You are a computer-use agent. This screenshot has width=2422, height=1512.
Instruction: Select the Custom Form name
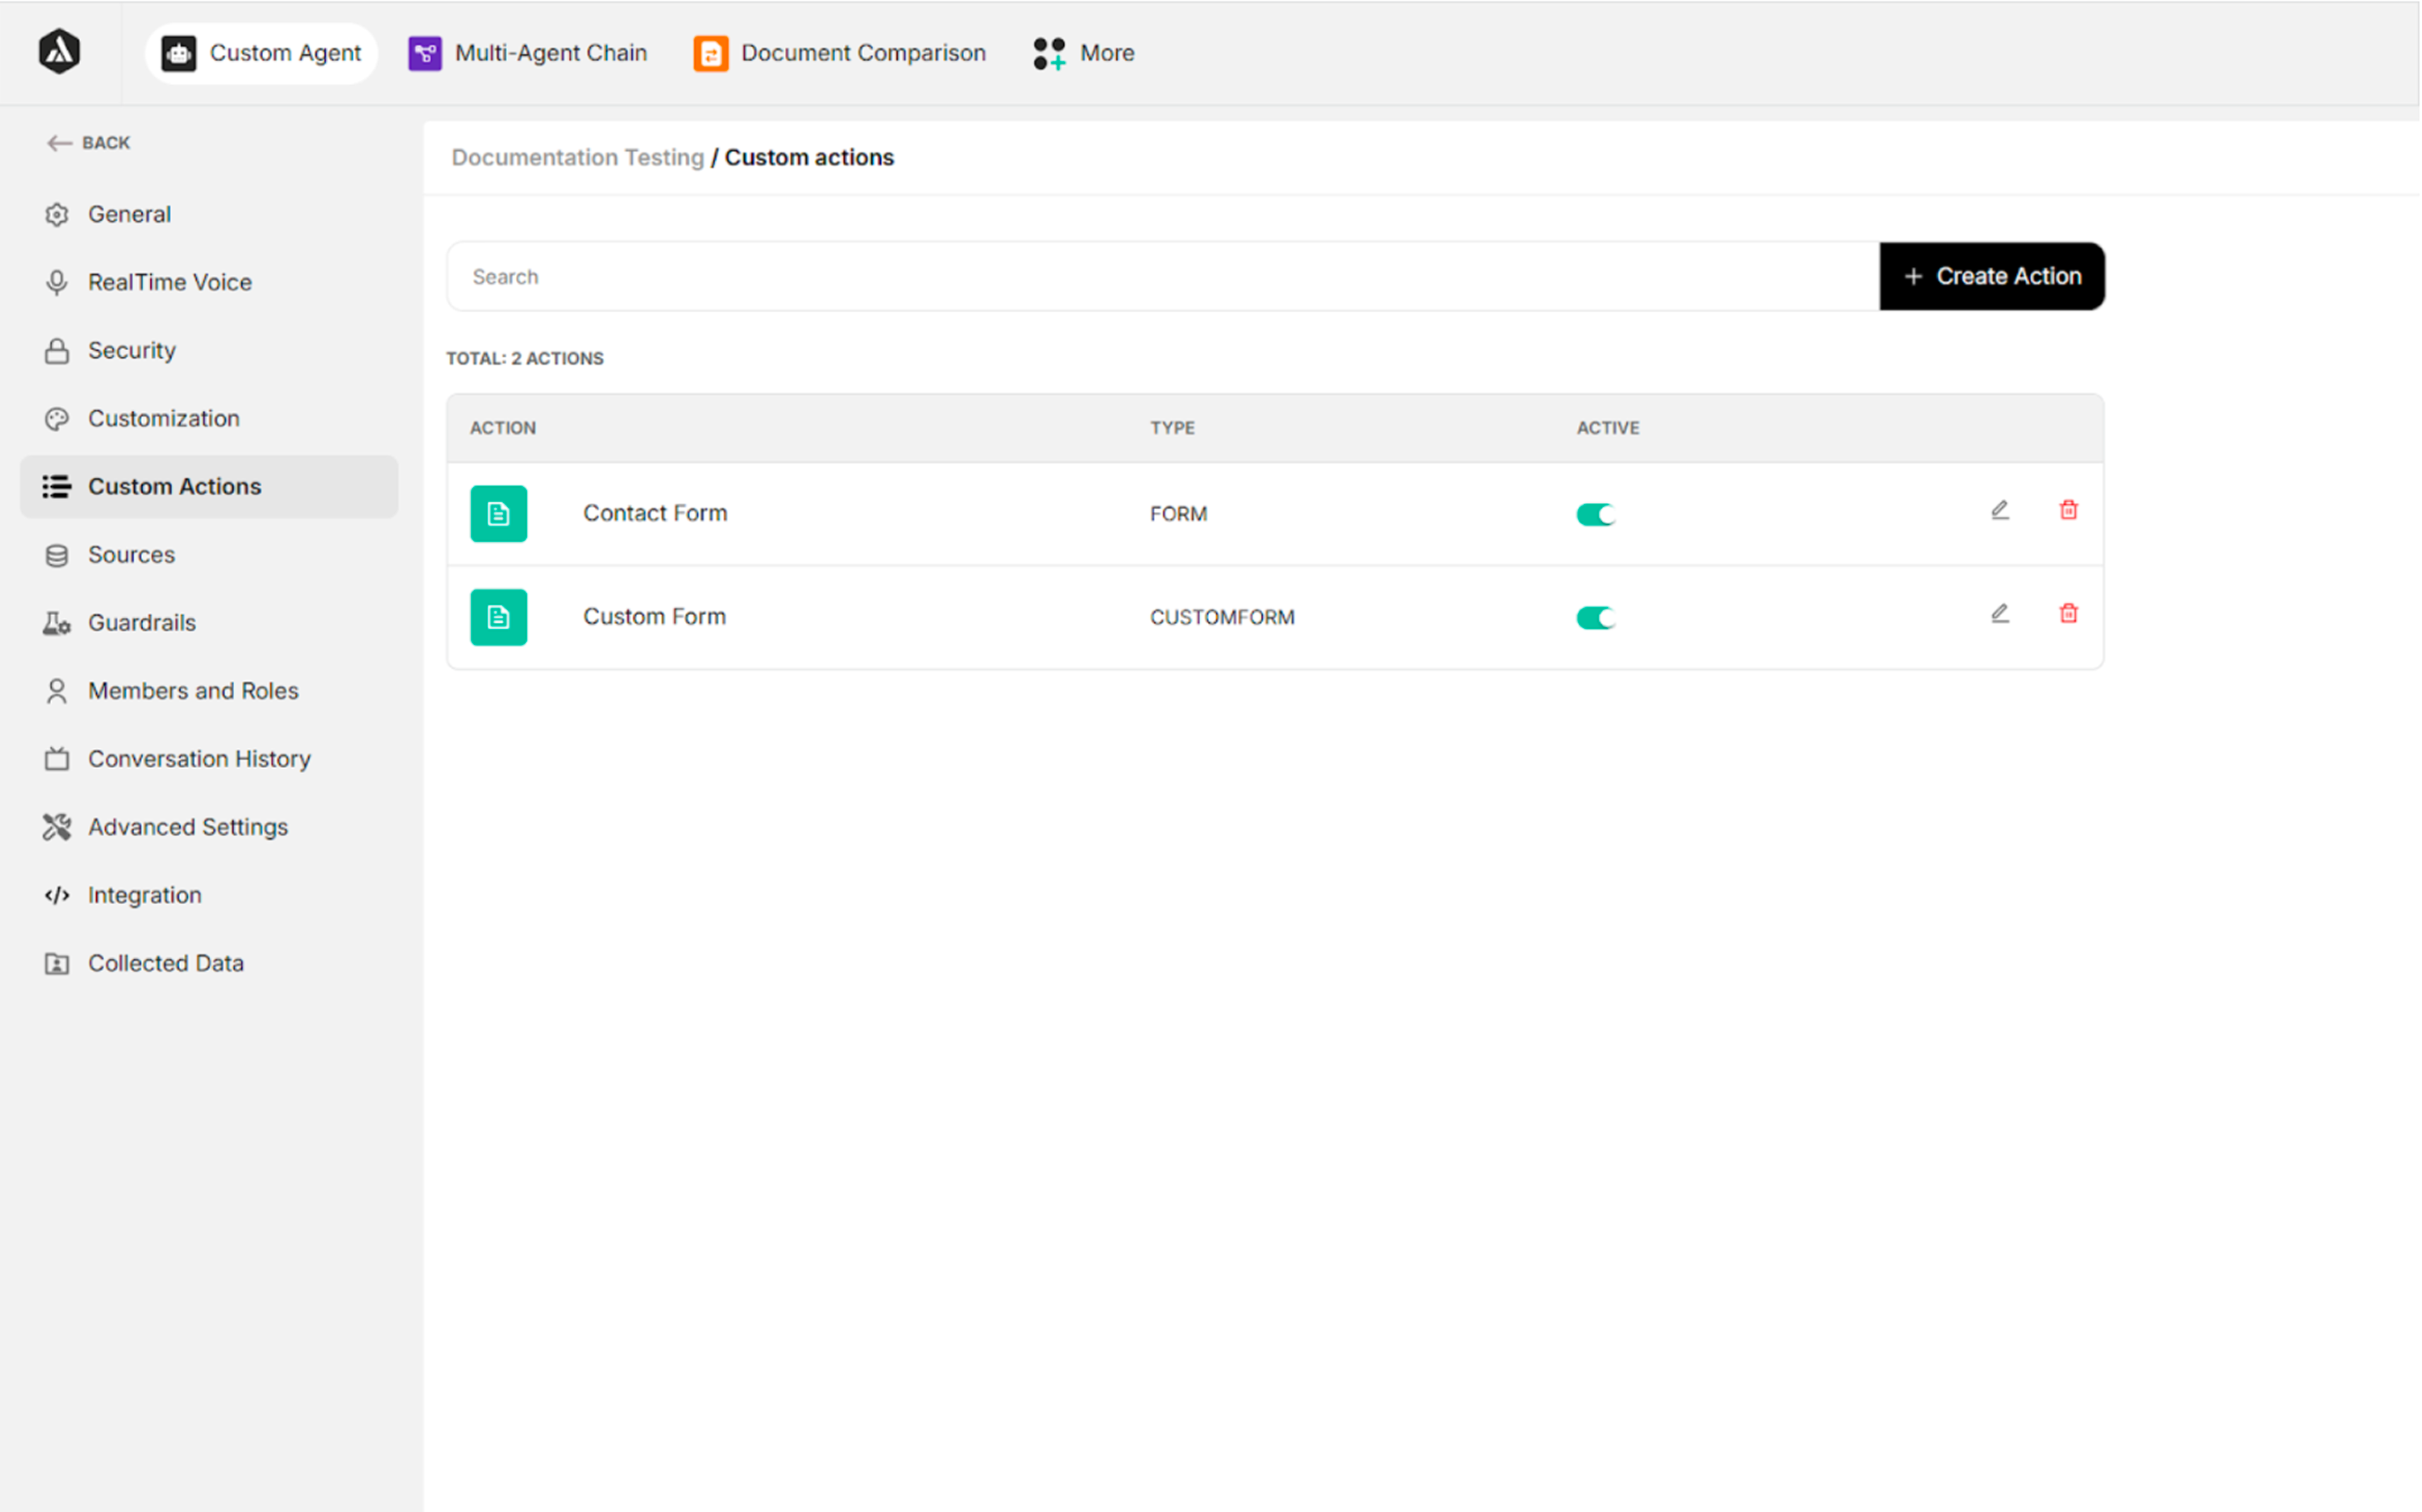654,617
